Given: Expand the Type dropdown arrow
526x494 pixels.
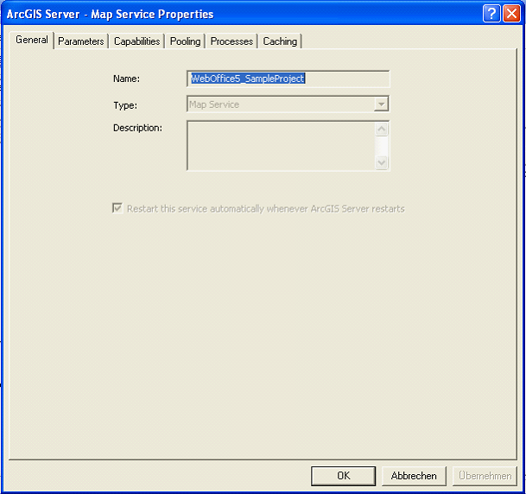Looking at the screenshot, I should [381, 104].
